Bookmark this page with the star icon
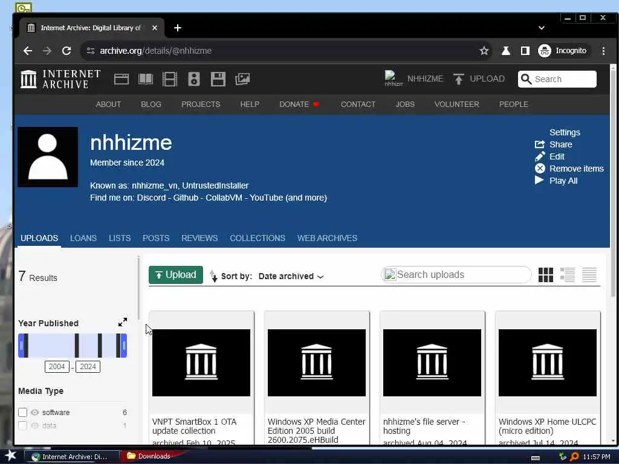 coord(484,51)
